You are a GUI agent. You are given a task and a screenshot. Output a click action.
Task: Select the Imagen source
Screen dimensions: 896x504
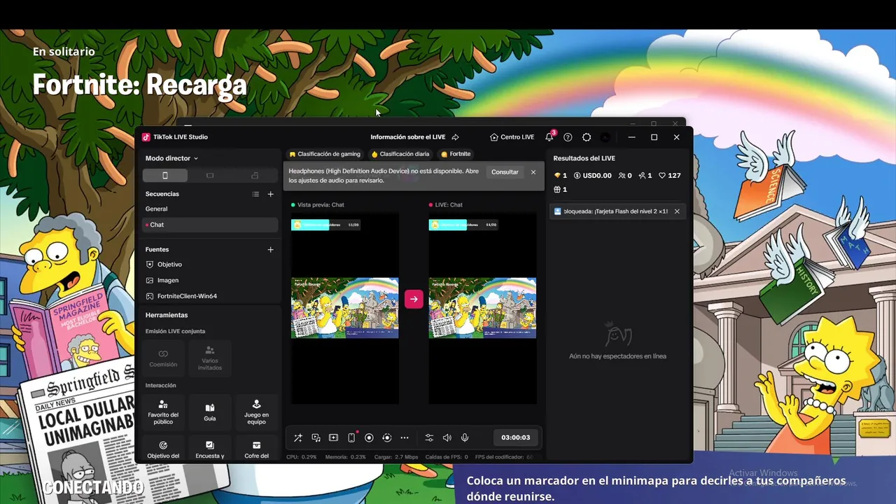click(x=210, y=280)
